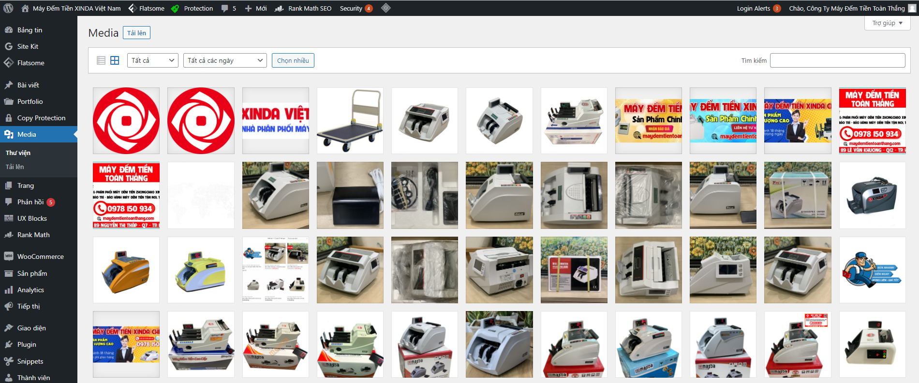Click the Giao diện brush icon
The image size is (919, 383).
click(x=9, y=328)
